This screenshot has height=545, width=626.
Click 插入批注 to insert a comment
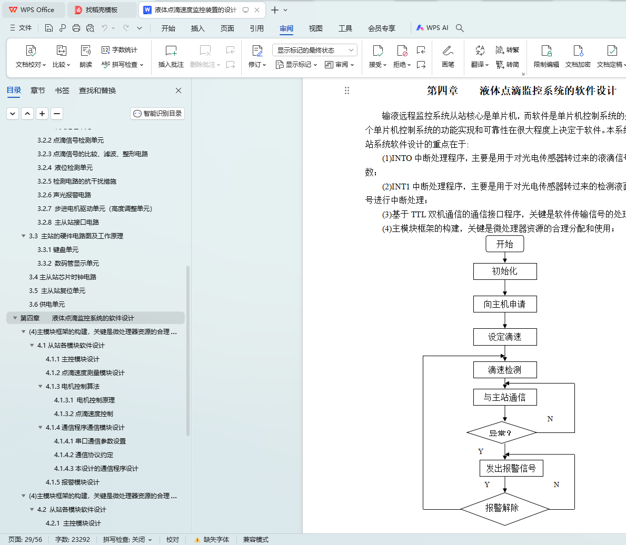click(x=171, y=56)
